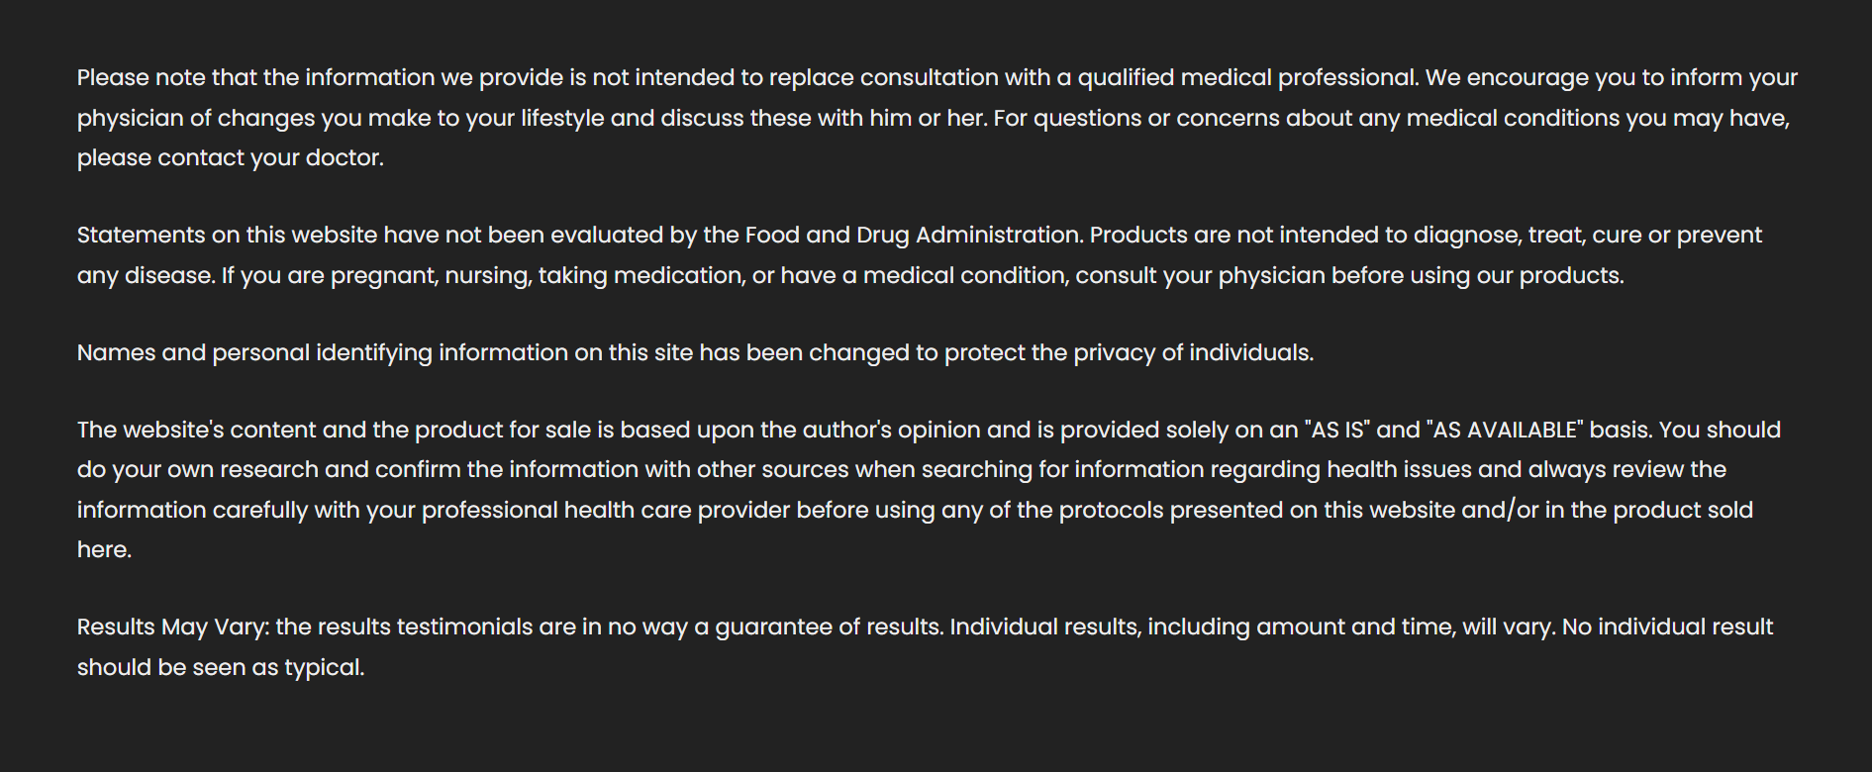This screenshot has height=772, width=1872.
Task: Click the quoted "AS IS" text
Action: coord(1337,431)
